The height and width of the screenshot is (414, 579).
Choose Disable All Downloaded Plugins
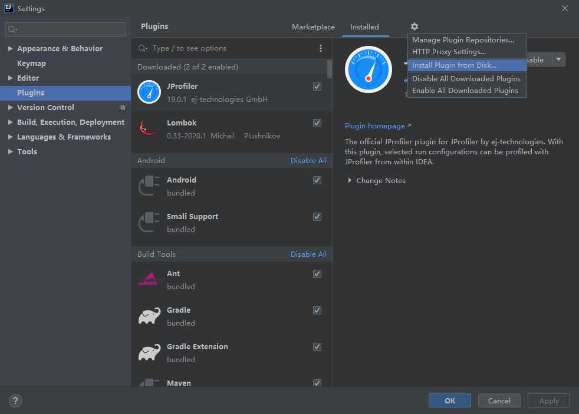pos(467,78)
